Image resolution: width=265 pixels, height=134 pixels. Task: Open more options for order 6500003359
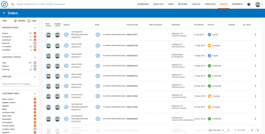(255, 66)
